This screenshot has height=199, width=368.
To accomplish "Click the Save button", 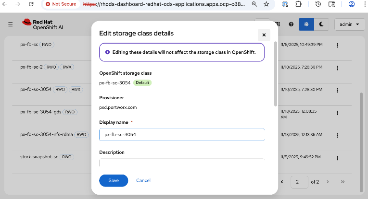I will pyautogui.click(x=114, y=180).
